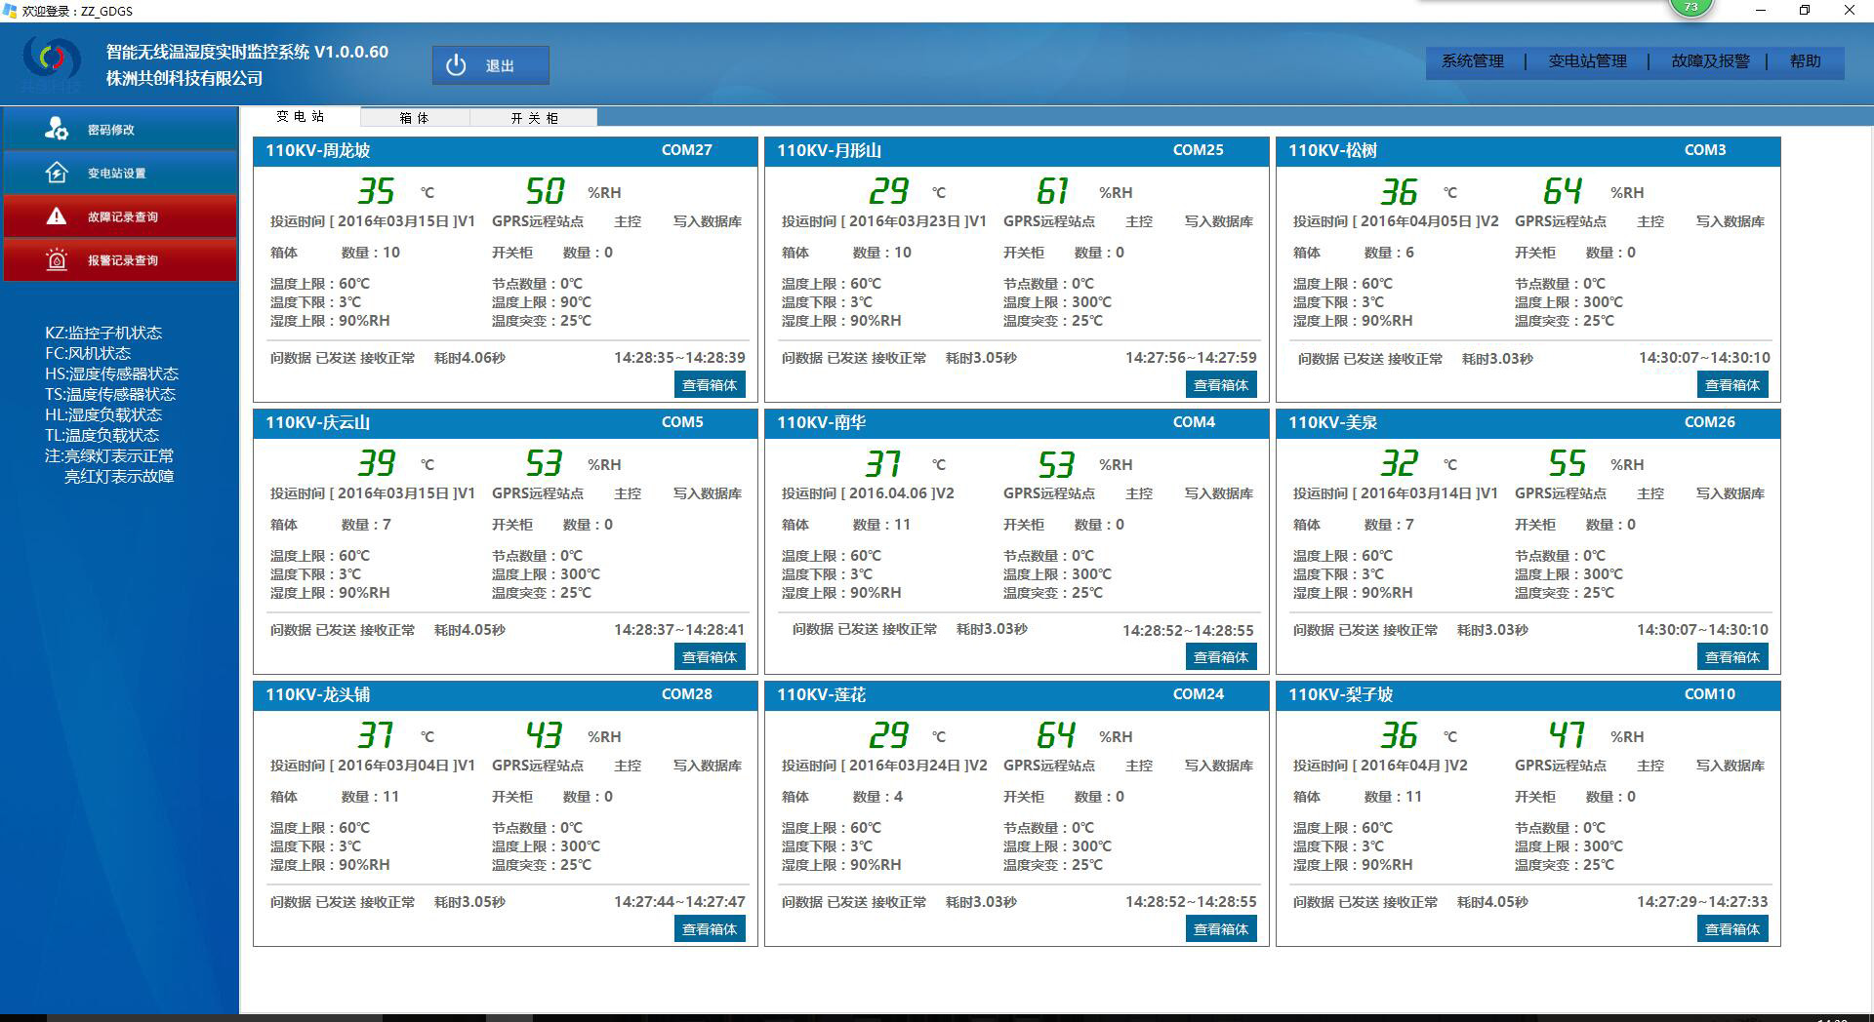This screenshot has width=1874, height=1022.
Task: Click the KZ:监控子机状态 legend line
Action: (x=103, y=334)
